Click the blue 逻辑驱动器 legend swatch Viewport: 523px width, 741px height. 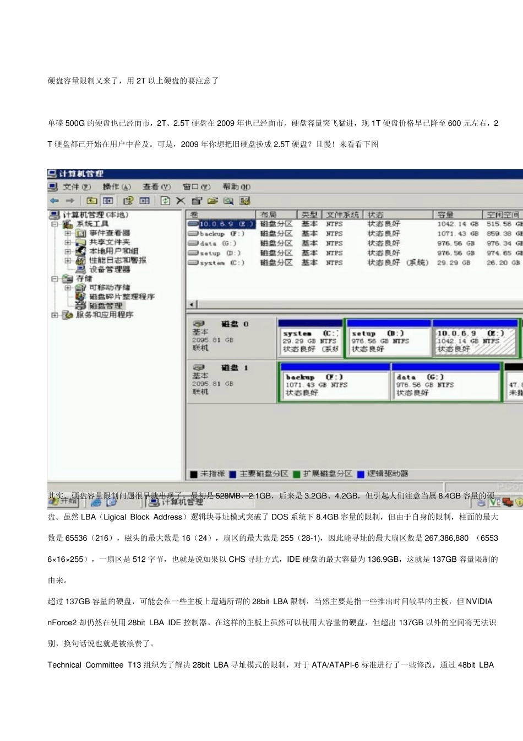click(x=361, y=474)
